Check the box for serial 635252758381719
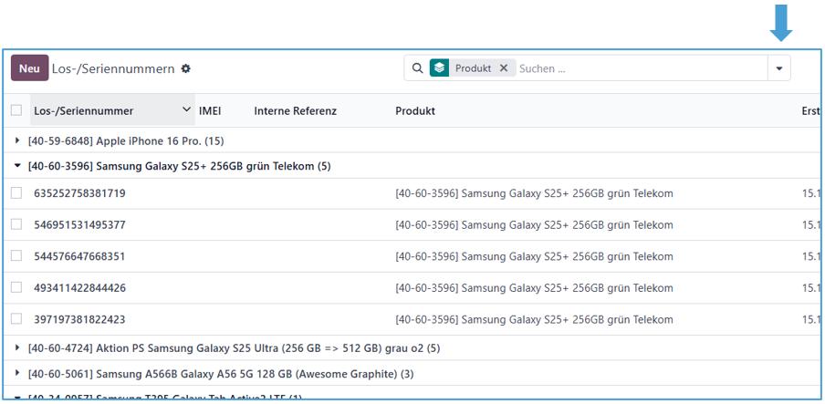This screenshot has height=404, width=825. pos(16,193)
